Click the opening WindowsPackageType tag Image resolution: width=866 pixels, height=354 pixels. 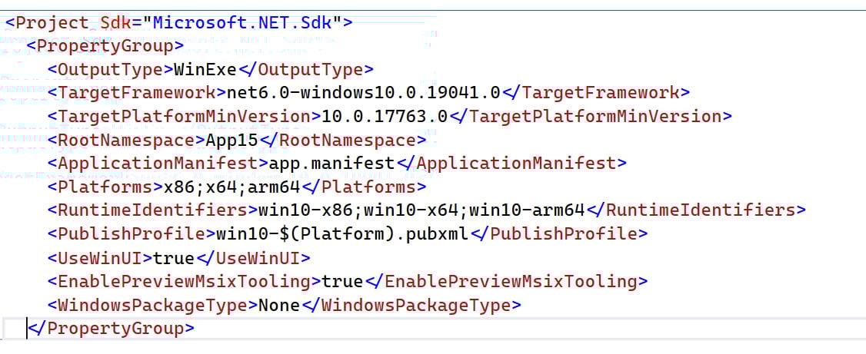(x=153, y=305)
